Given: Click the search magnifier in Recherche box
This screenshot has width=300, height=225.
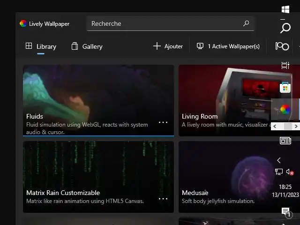Looking at the screenshot, I should (x=246, y=23).
